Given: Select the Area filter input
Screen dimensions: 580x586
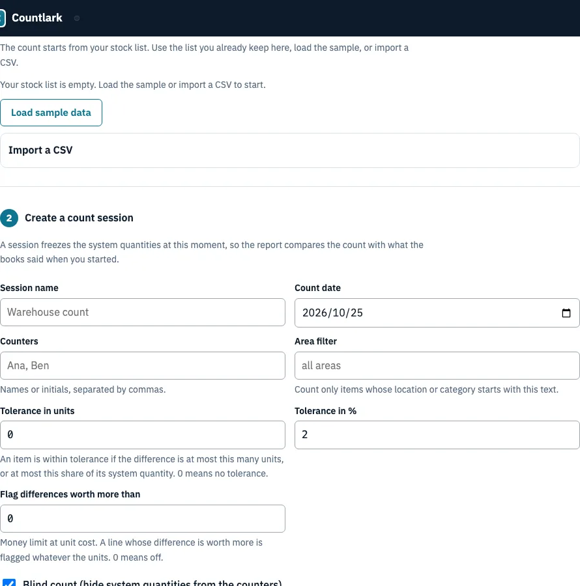Looking at the screenshot, I should click(x=437, y=365).
